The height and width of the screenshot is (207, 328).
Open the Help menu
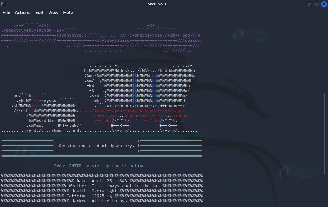[x=68, y=13]
